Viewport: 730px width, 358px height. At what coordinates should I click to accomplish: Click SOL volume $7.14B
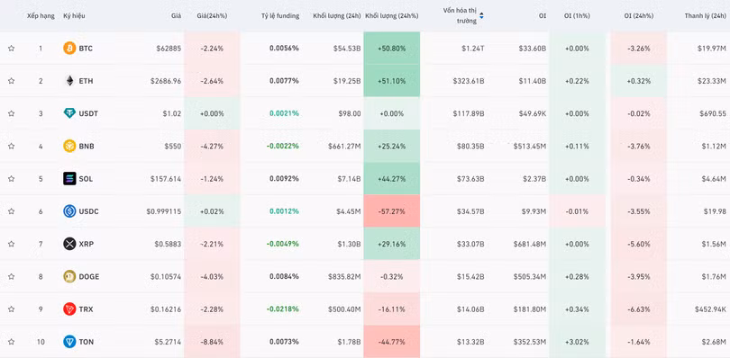coord(349,178)
